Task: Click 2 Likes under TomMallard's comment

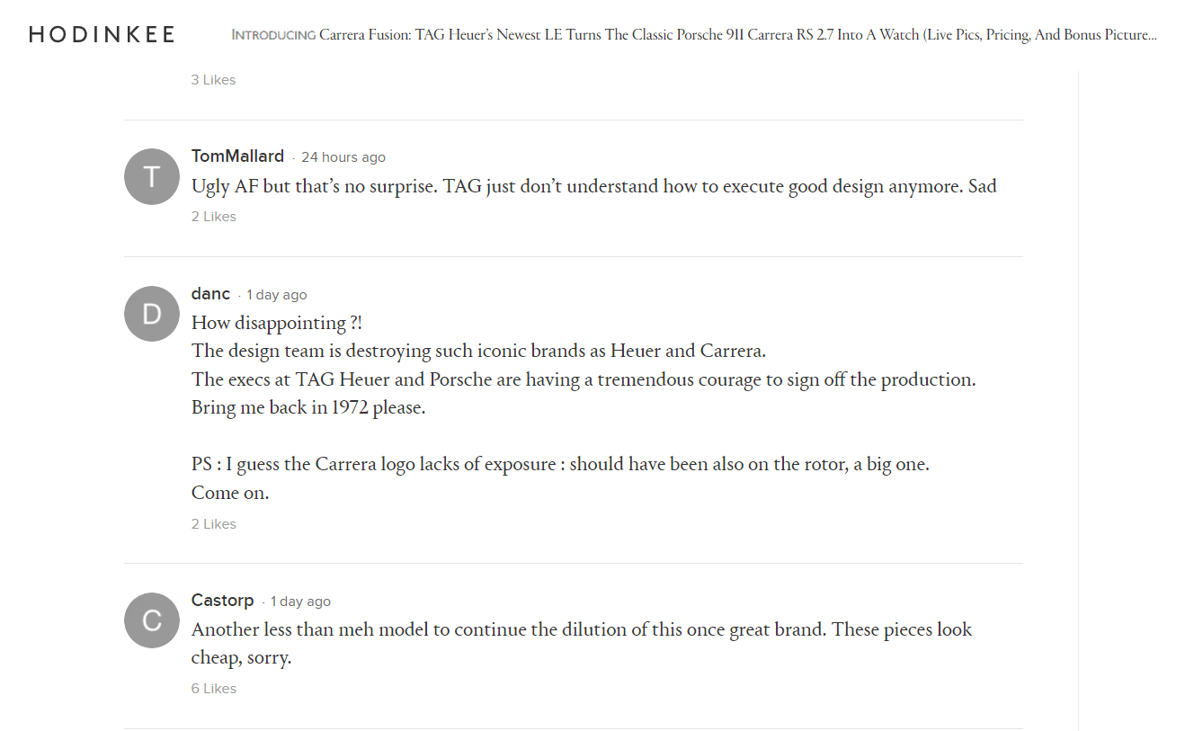Action: [213, 217]
